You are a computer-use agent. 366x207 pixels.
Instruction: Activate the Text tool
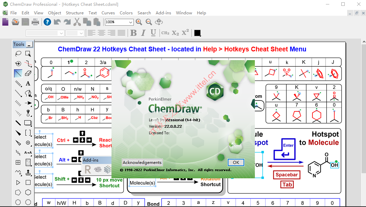(x=28, y=83)
